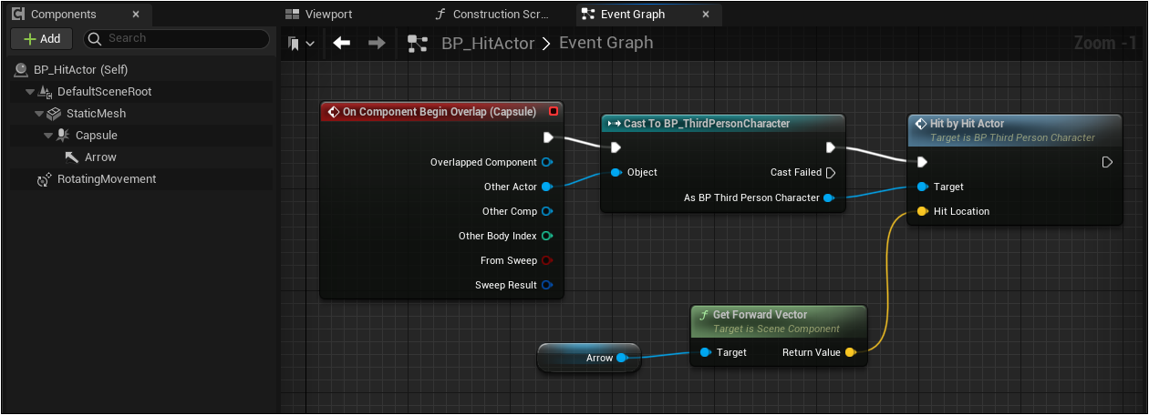Click Get Forward Vector Target pin
Viewport: 1149px width, 415px height.
click(x=705, y=352)
